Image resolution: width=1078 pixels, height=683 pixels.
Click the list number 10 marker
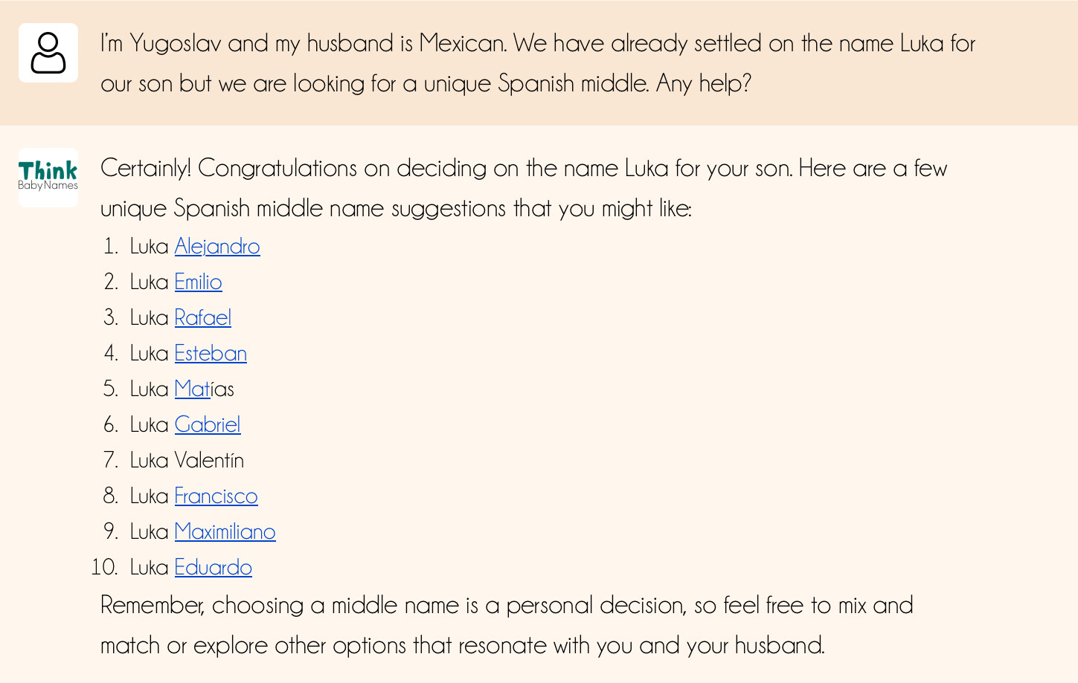point(104,568)
